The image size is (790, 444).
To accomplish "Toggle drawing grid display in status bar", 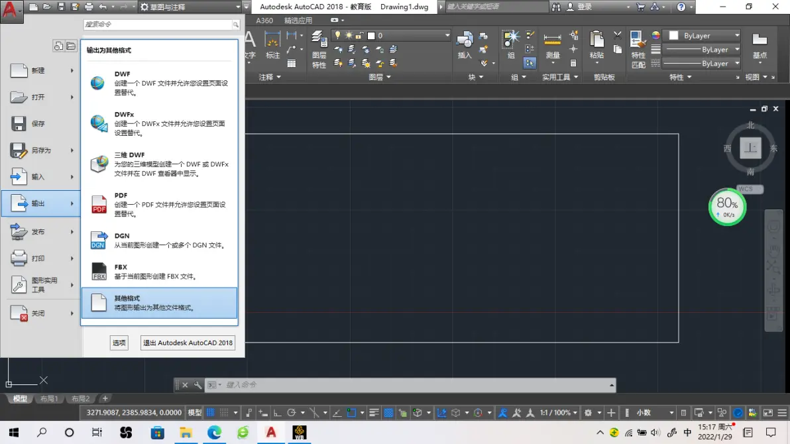I will pyautogui.click(x=211, y=413).
